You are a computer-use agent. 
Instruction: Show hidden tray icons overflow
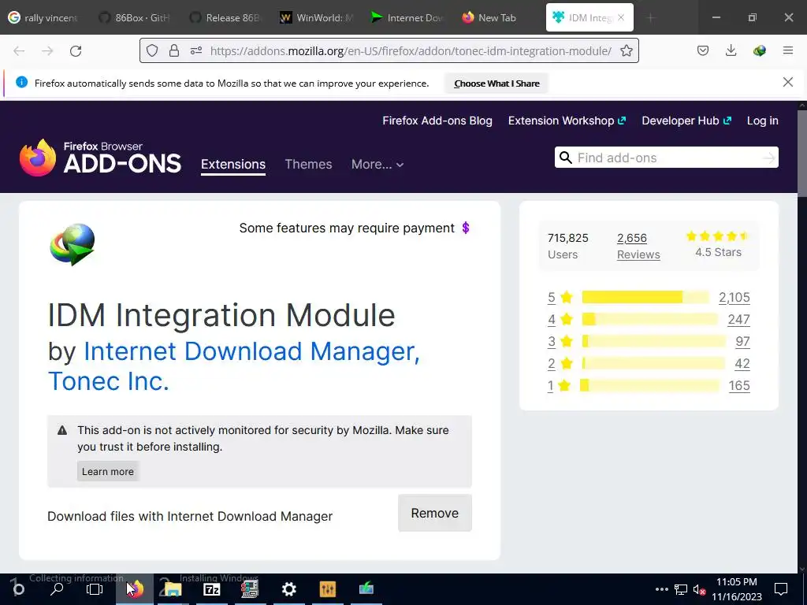662,589
